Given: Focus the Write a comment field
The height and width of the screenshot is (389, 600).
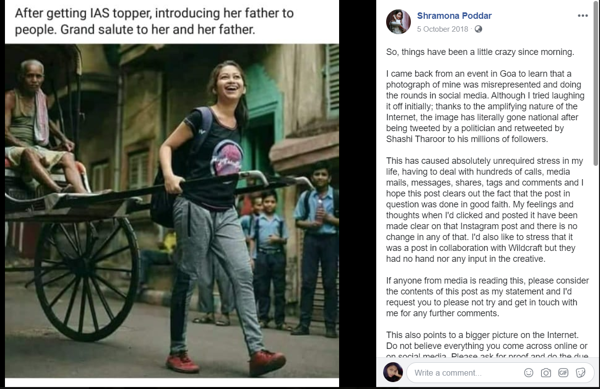Looking at the screenshot, I should (465, 373).
